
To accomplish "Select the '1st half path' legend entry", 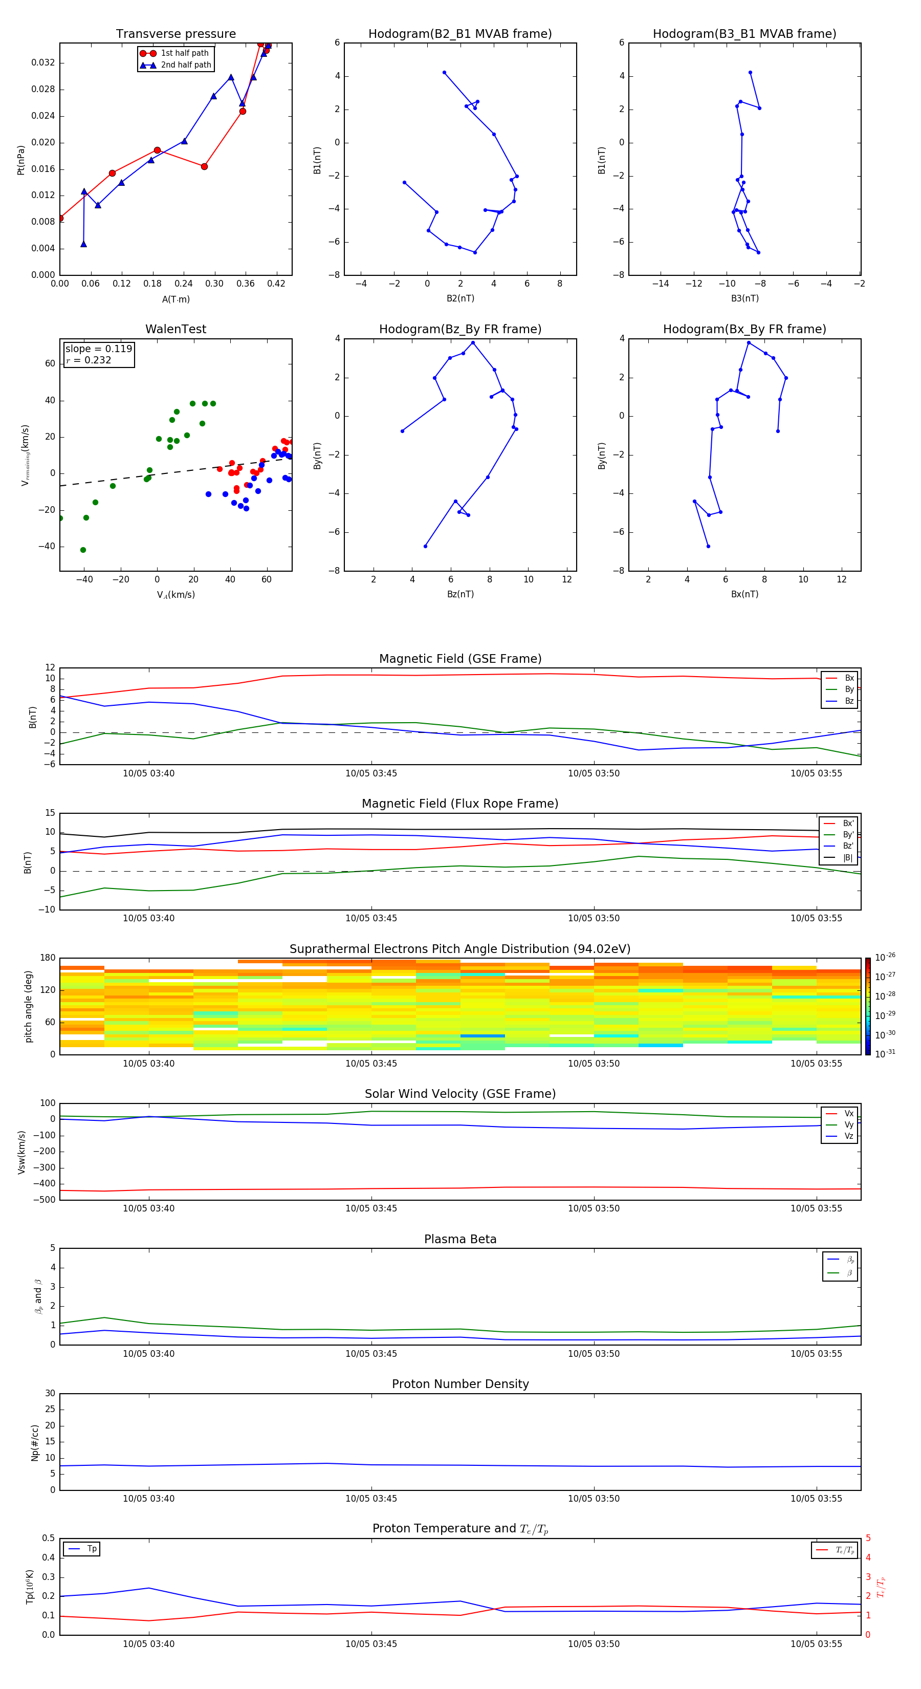I will [174, 53].
